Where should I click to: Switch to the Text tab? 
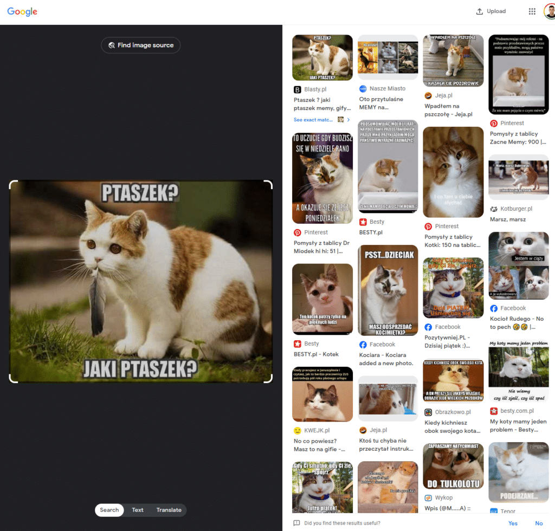tap(137, 510)
